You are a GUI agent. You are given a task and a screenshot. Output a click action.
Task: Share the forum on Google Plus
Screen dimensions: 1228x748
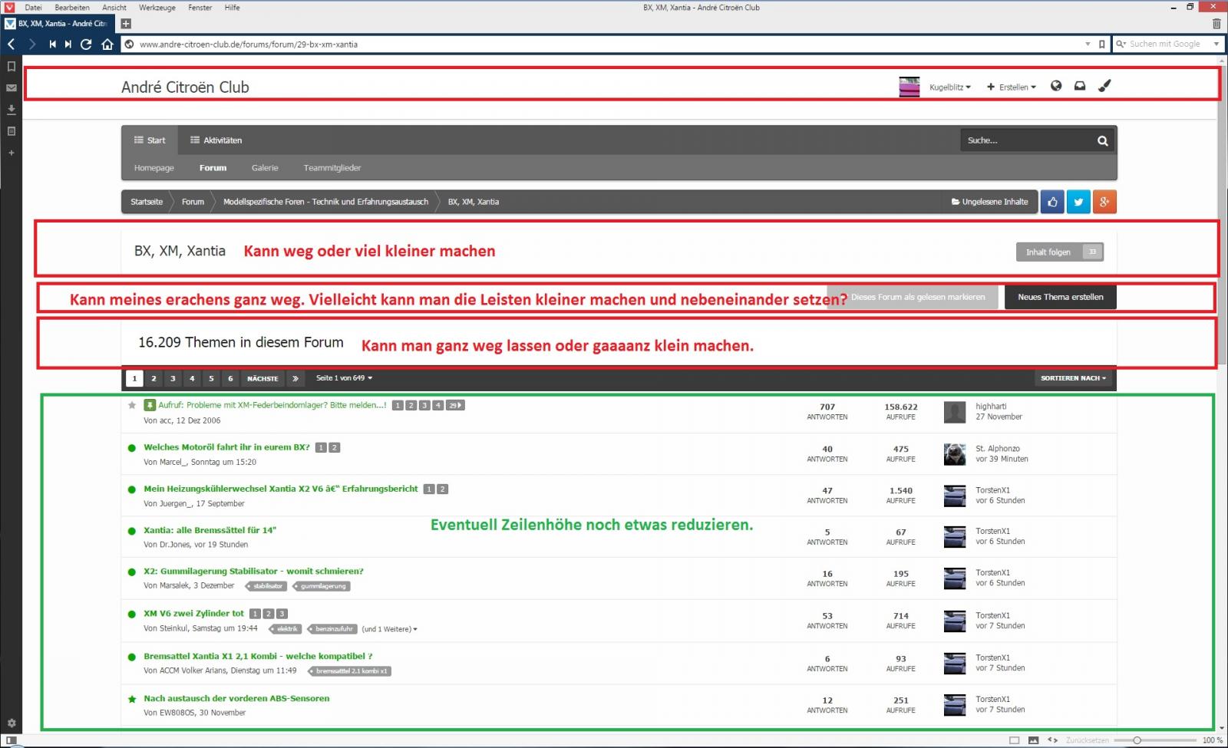tap(1104, 202)
